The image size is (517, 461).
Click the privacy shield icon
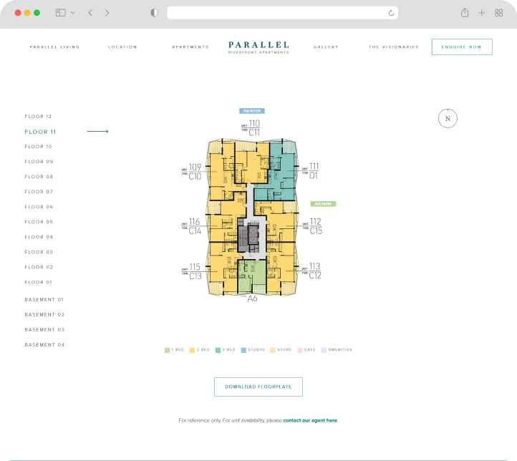click(x=154, y=13)
